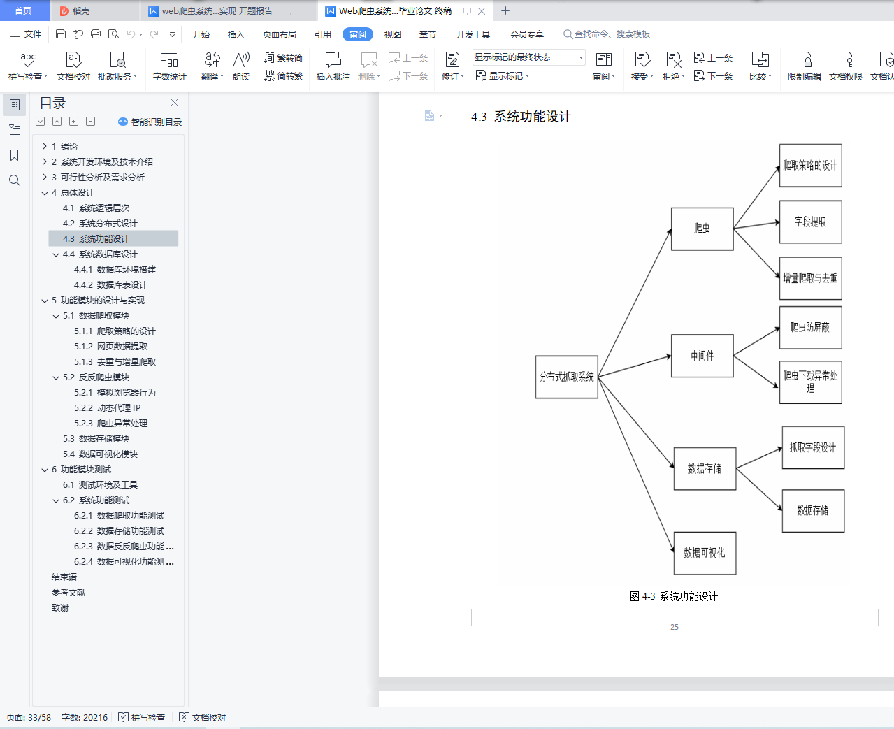Image resolution: width=894 pixels, height=729 pixels.
Task: Collapse 6.2 系统功能测试 node
Action: coord(56,500)
